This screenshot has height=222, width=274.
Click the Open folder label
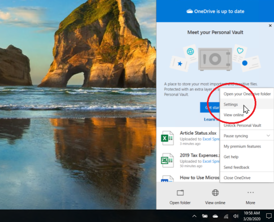180,203
